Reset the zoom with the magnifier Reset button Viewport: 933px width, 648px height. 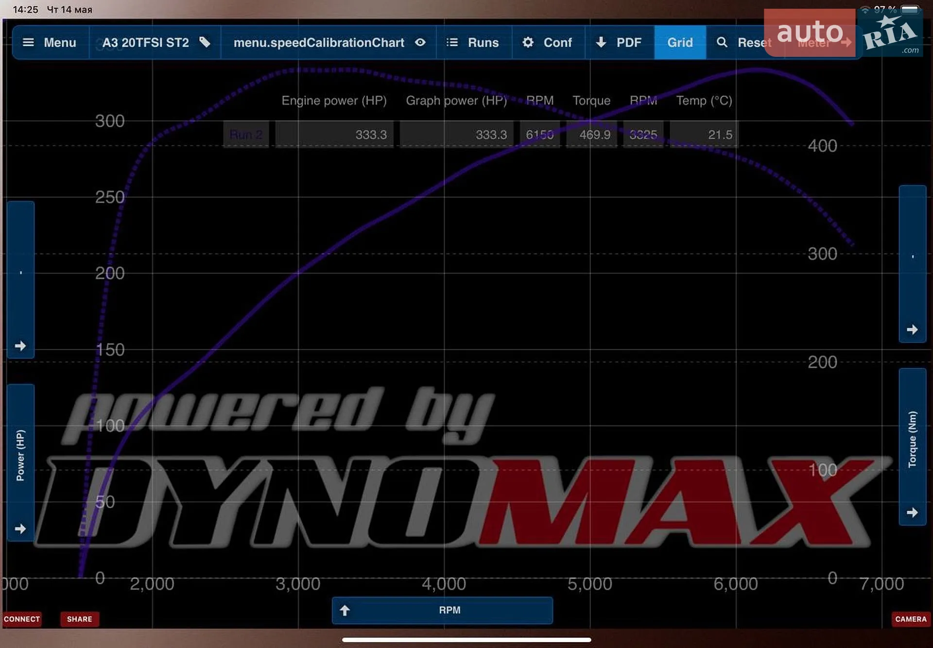744,43
